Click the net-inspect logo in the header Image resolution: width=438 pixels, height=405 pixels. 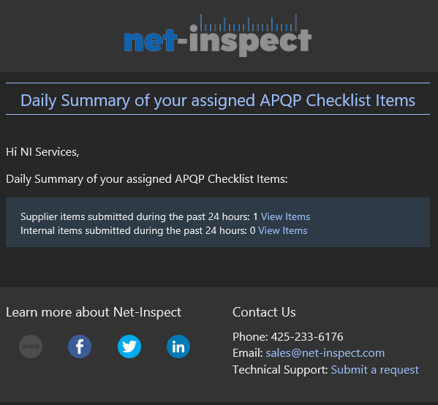(218, 35)
